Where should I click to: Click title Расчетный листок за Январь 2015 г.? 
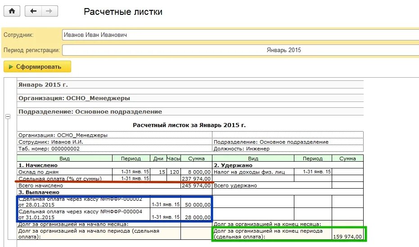click(x=189, y=125)
